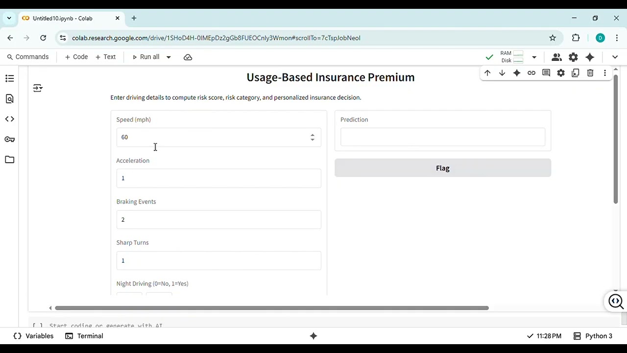Viewport: 627px width, 353px height.
Task: Add a Code cell
Action: (x=76, y=57)
